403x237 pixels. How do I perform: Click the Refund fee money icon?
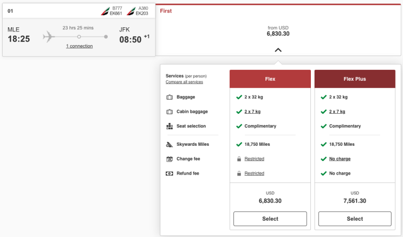click(170, 174)
